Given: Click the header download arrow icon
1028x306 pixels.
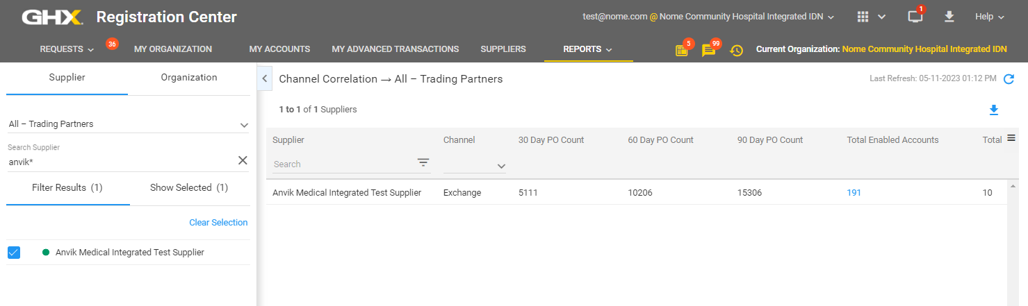Looking at the screenshot, I should [x=949, y=17].
